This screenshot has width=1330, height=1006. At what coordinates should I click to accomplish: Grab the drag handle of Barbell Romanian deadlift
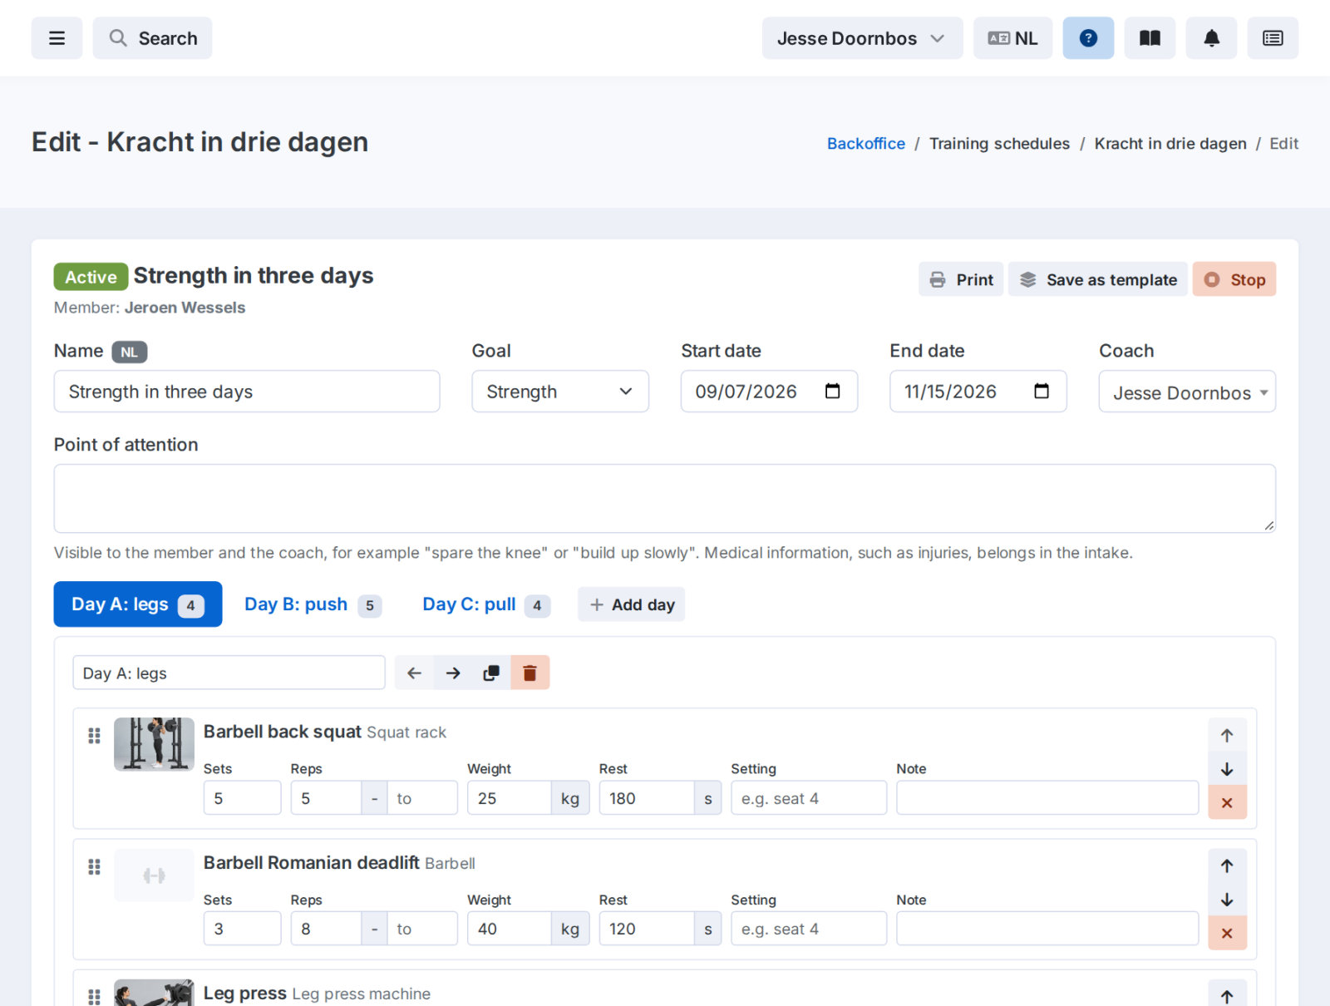pyautogui.click(x=94, y=867)
